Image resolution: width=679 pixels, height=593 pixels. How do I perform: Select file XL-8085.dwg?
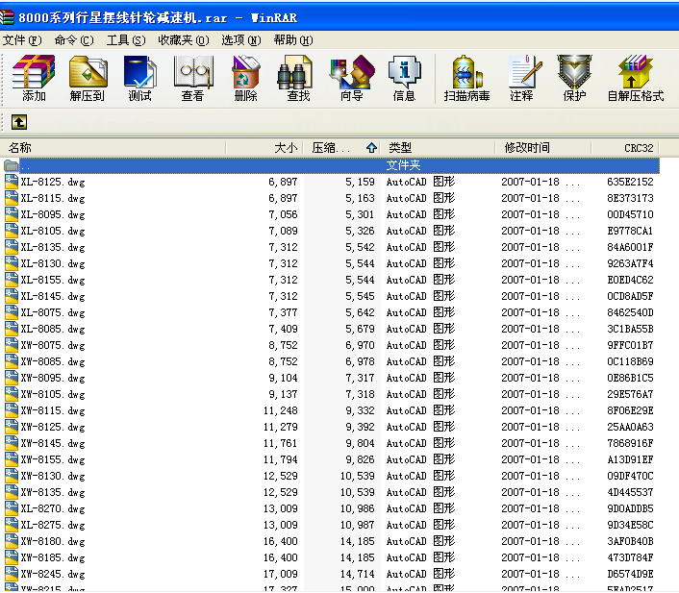click(53, 329)
